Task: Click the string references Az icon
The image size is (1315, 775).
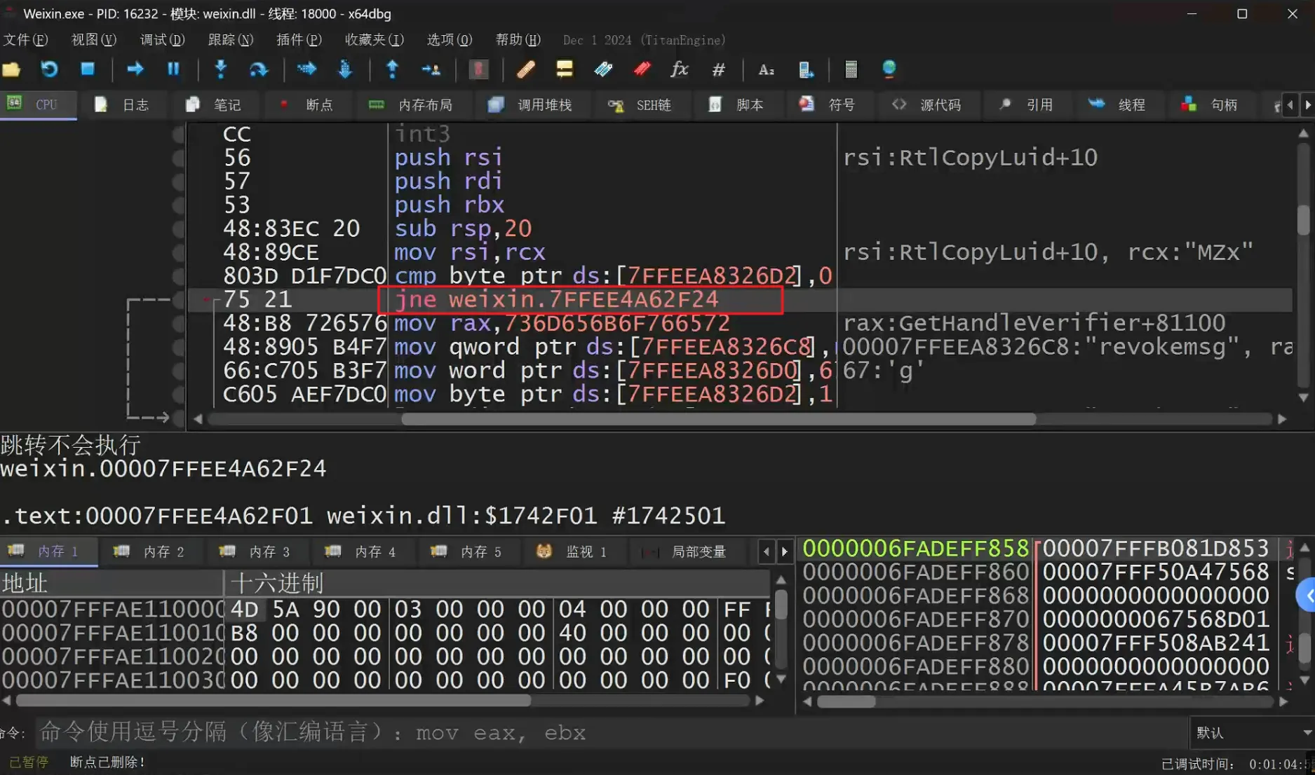Action: 767,69
